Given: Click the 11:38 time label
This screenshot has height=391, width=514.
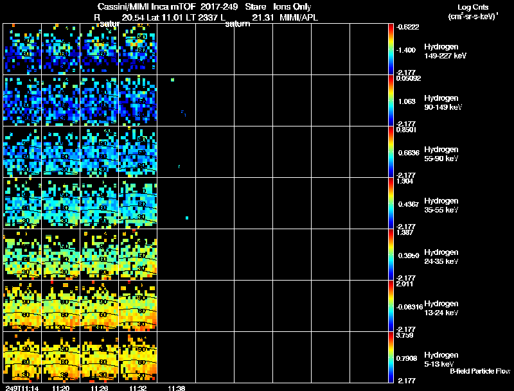Looking at the screenshot, I should (x=176, y=388).
